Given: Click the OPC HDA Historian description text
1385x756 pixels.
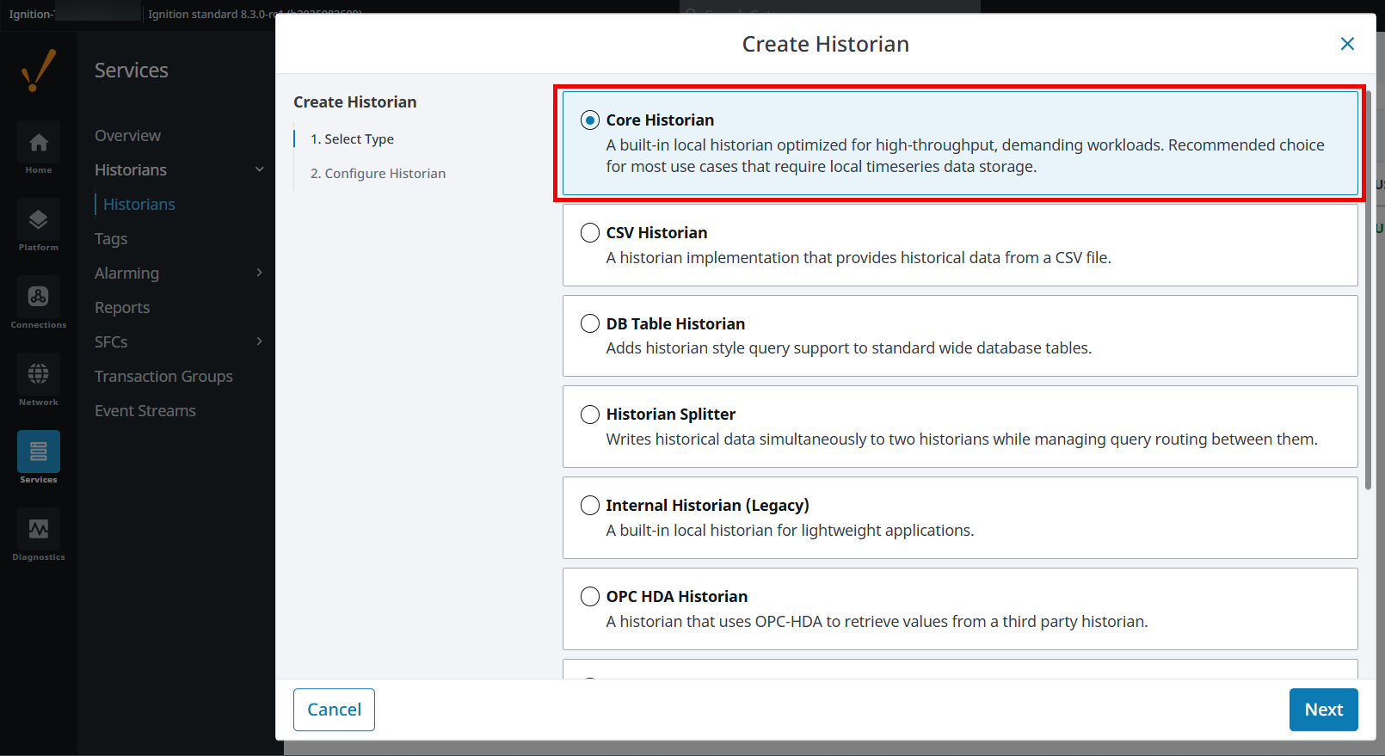Looking at the screenshot, I should [877, 622].
